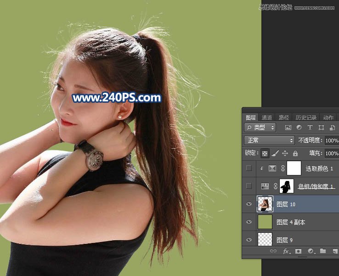
Task: Open the 类型 layer filter dropdown
Action: [260, 128]
